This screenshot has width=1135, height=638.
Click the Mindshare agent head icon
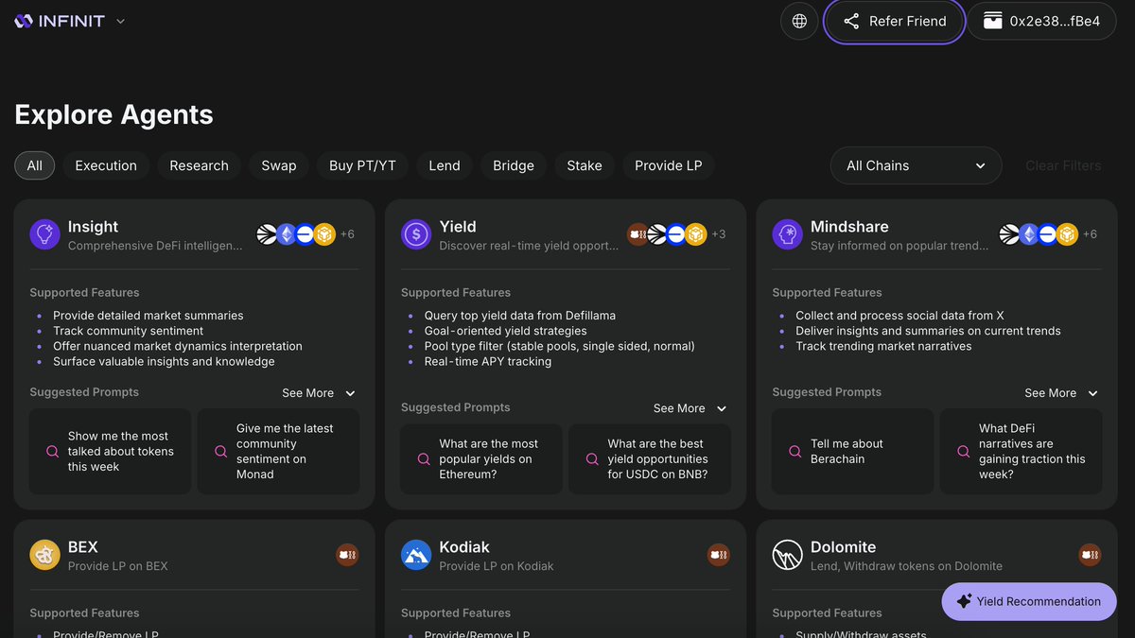788,234
